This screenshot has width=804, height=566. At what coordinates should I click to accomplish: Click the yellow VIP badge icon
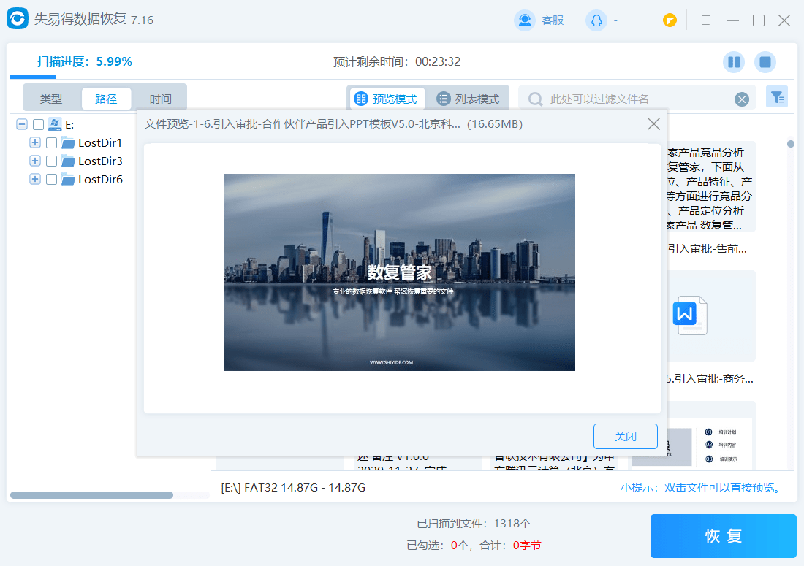670,20
